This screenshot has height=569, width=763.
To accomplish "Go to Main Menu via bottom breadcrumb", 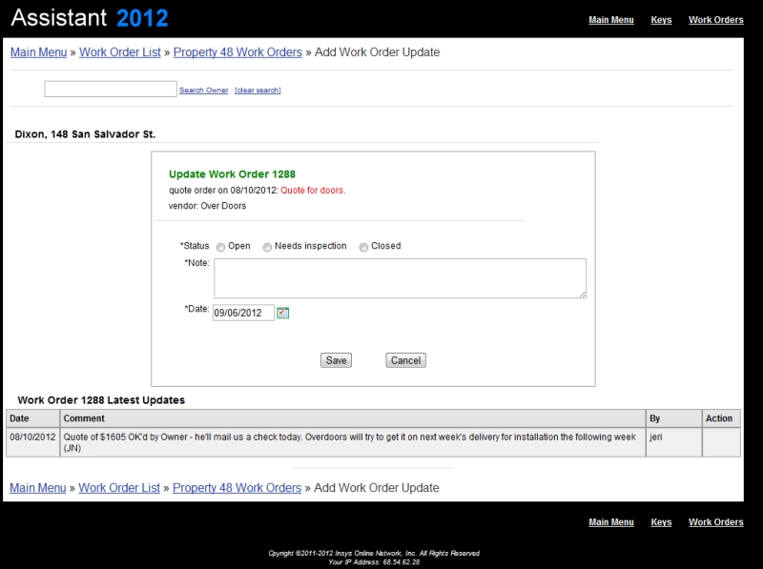I will point(38,488).
